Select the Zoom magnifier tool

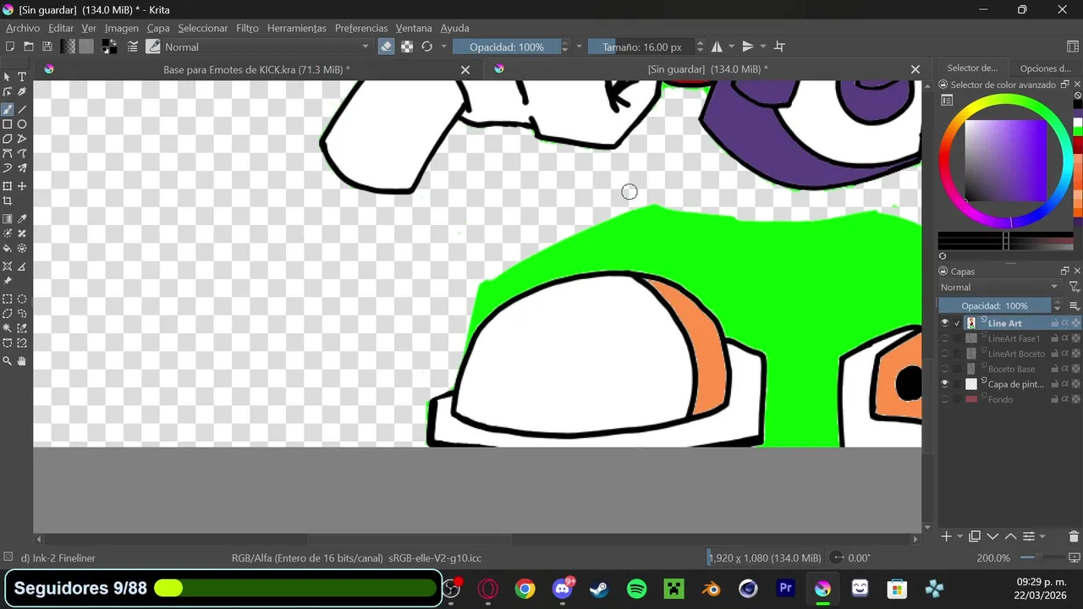click(x=8, y=361)
